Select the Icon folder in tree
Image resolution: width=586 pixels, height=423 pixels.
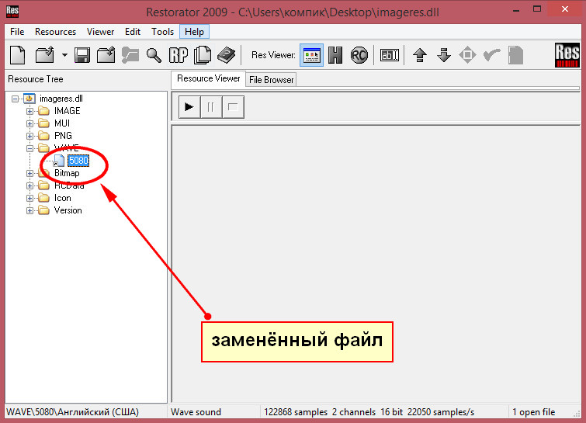62,198
